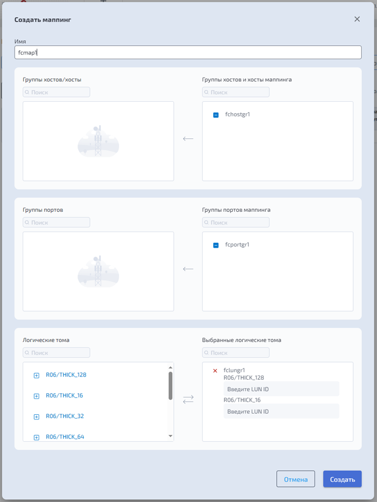Click the Создать button
This screenshot has width=377, height=502.
343,479
